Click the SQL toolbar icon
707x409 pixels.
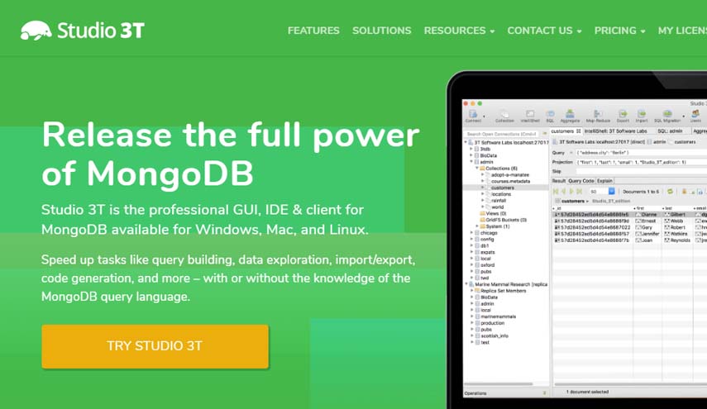coord(550,114)
